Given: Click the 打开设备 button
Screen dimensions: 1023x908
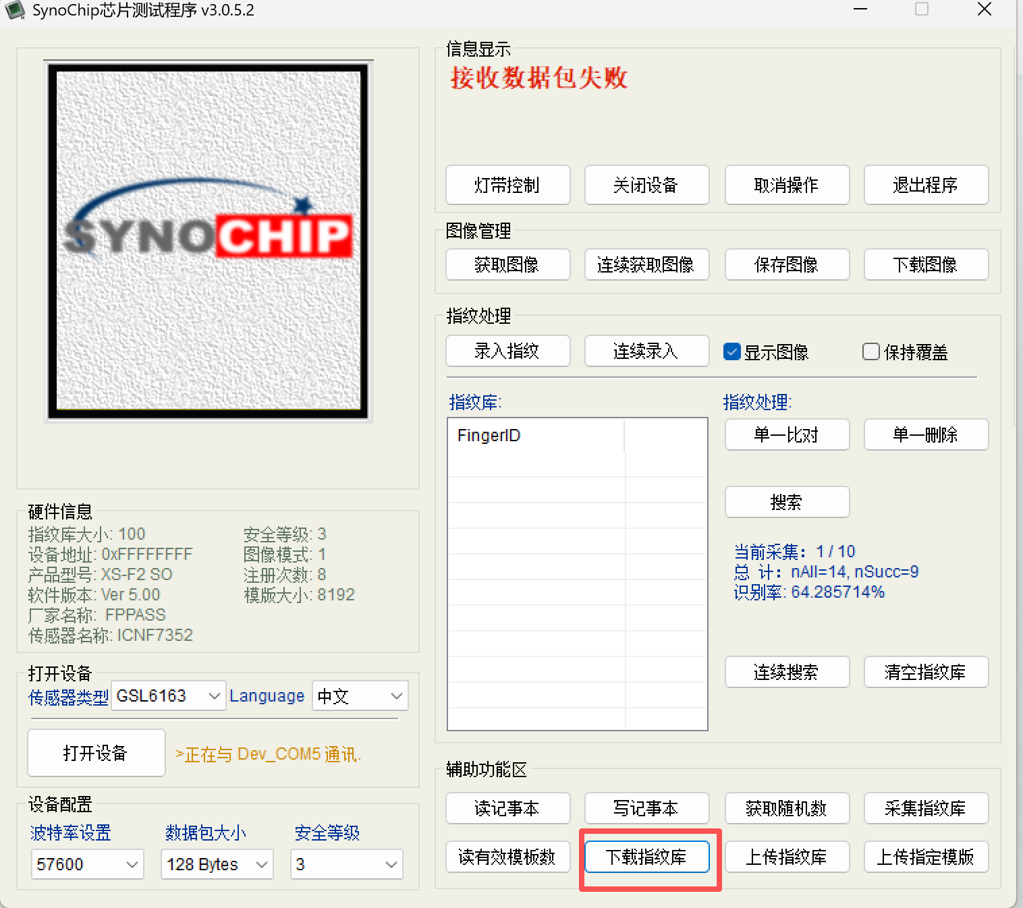Looking at the screenshot, I should point(96,753).
